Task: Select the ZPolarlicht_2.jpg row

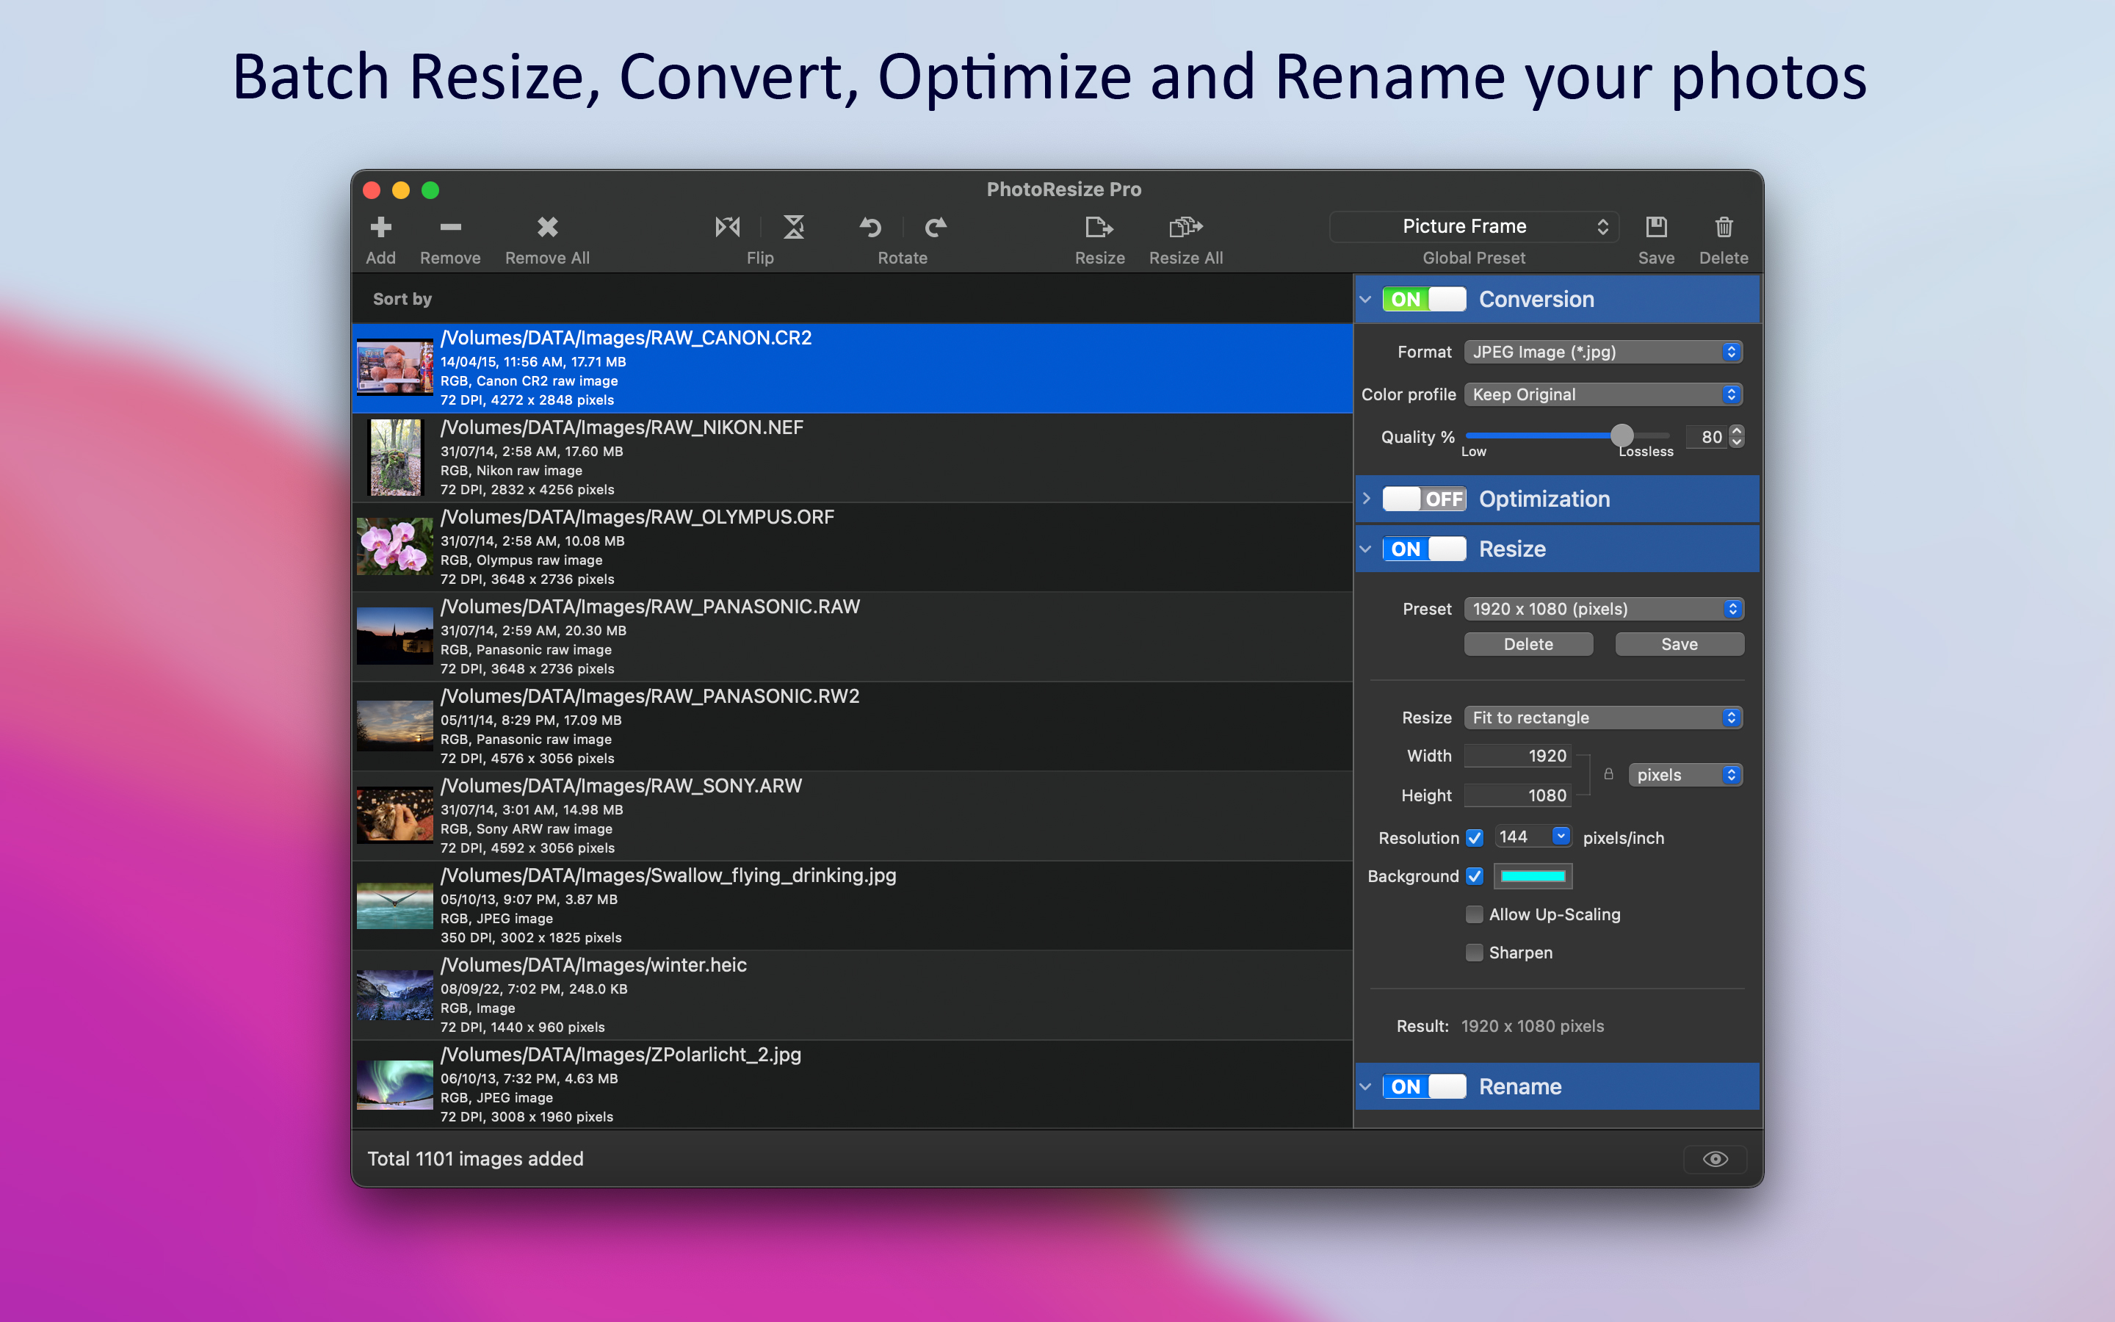Action: tap(852, 1084)
